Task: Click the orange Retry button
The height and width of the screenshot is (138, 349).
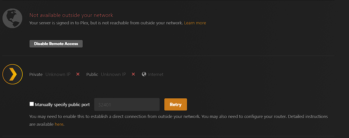Action: click(176, 104)
